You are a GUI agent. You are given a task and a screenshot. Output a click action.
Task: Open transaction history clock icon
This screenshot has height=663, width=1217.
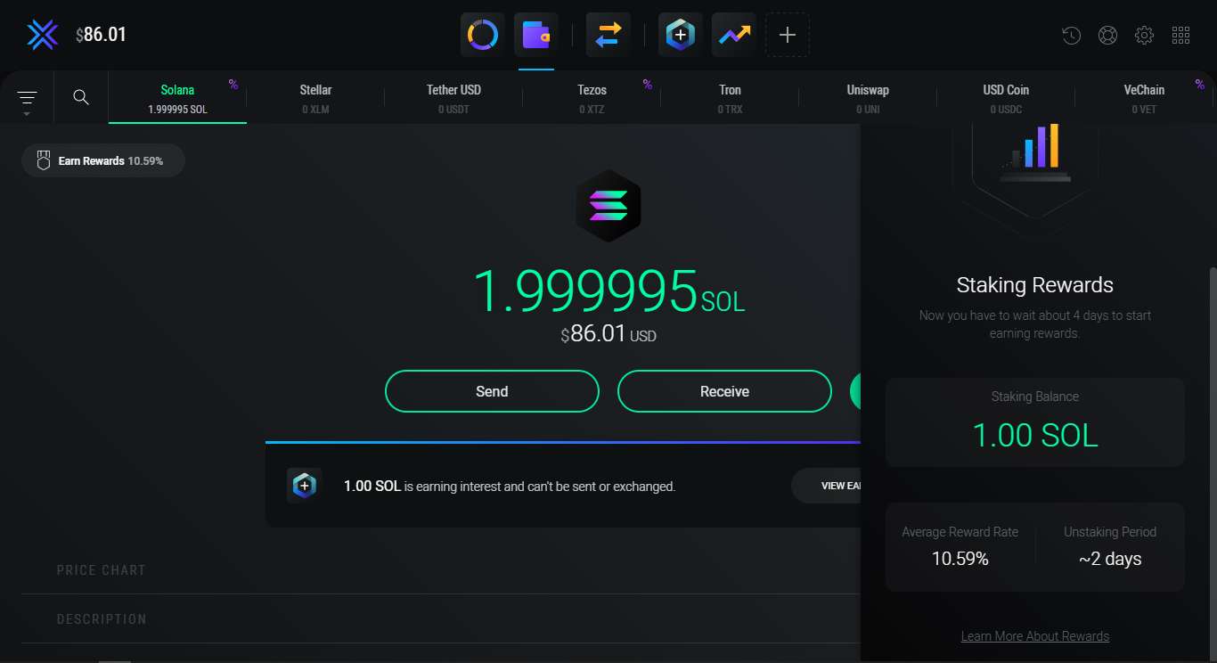click(x=1072, y=36)
